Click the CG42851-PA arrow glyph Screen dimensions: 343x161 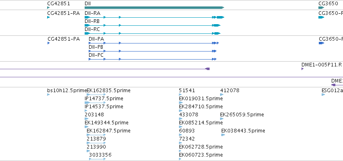[48, 43]
